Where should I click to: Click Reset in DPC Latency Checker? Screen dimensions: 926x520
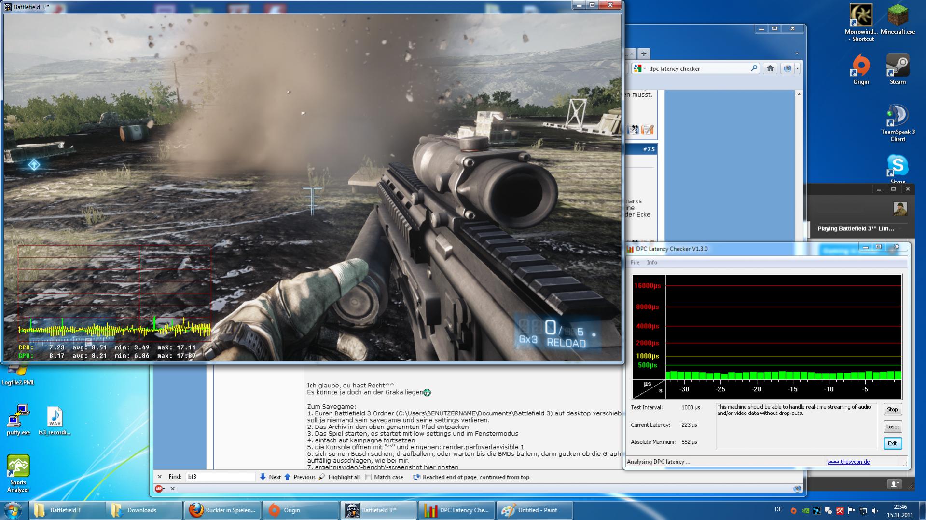(x=892, y=427)
